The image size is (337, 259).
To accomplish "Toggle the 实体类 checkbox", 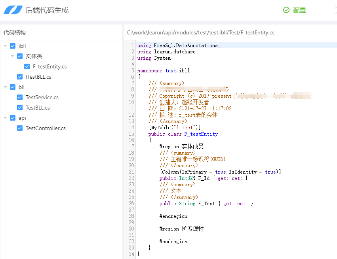I will (20, 56).
